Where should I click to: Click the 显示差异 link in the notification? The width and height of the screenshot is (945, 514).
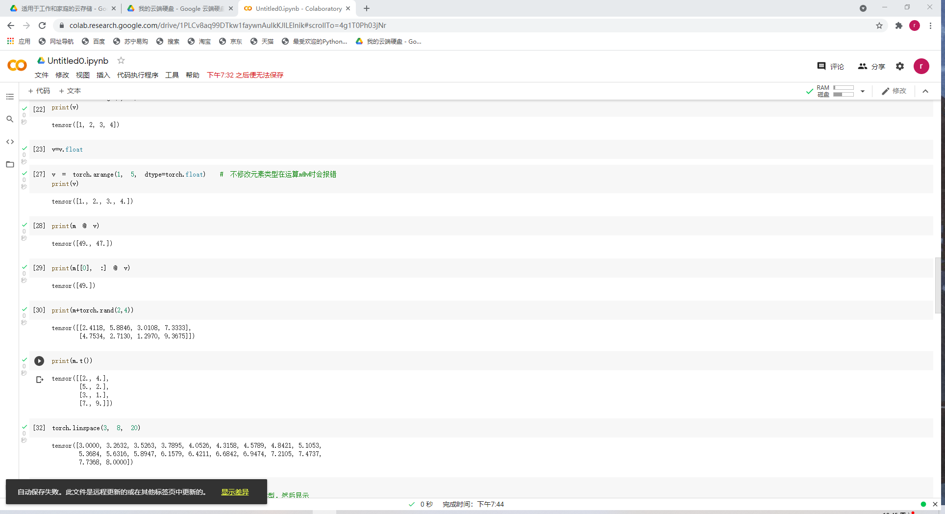tap(235, 492)
